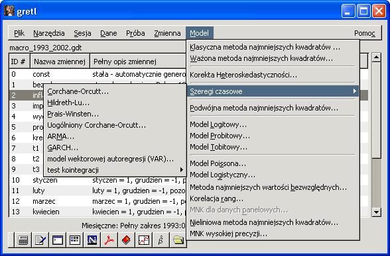Choose Uogólniony Corchane-Orcutt

coord(115,125)
